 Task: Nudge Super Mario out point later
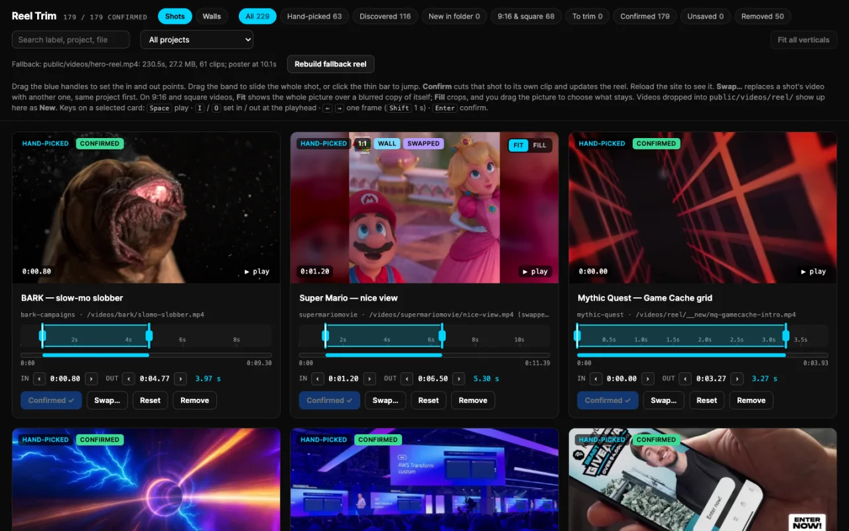(459, 379)
